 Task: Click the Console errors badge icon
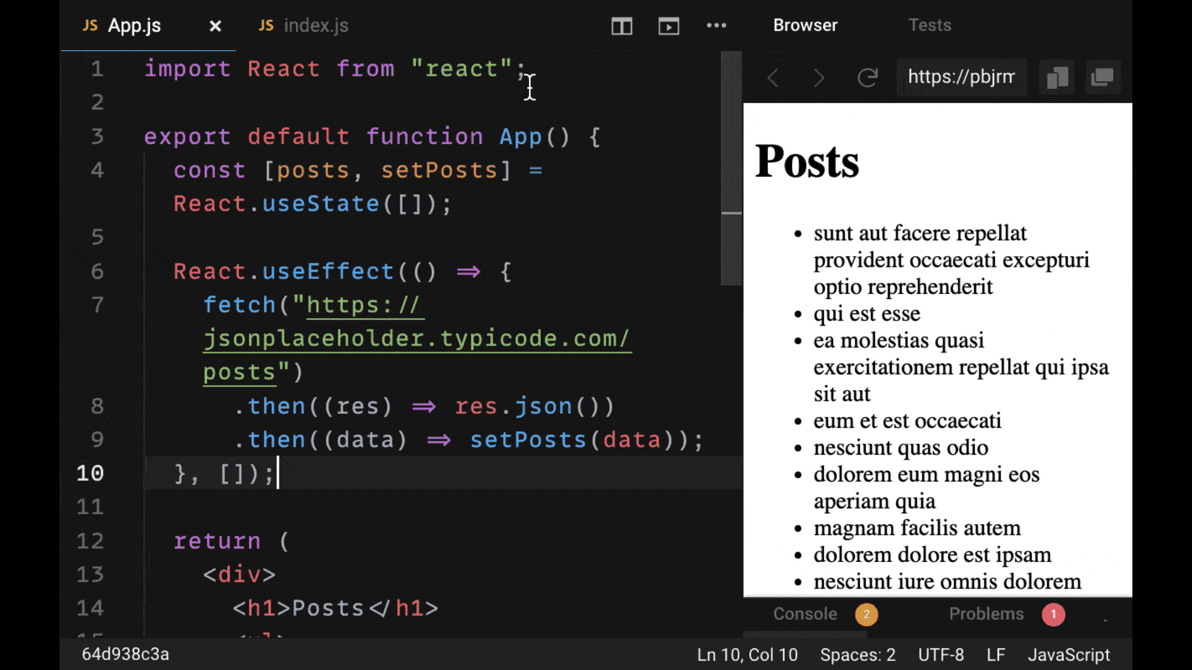[x=866, y=614]
